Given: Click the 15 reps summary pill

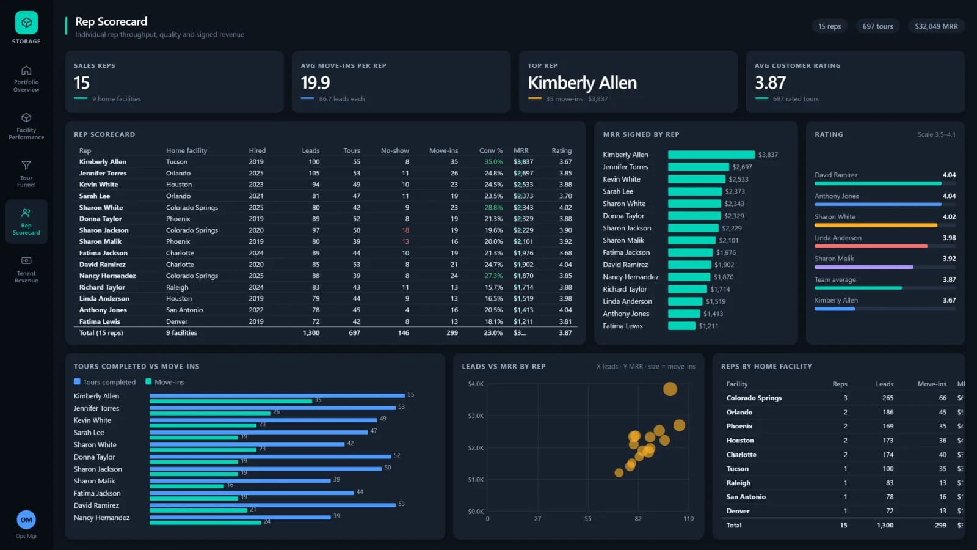Looking at the screenshot, I should 829,26.
